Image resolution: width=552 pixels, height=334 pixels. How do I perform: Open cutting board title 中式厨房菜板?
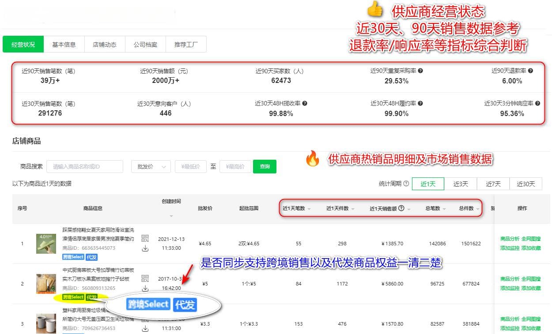click(x=98, y=274)
